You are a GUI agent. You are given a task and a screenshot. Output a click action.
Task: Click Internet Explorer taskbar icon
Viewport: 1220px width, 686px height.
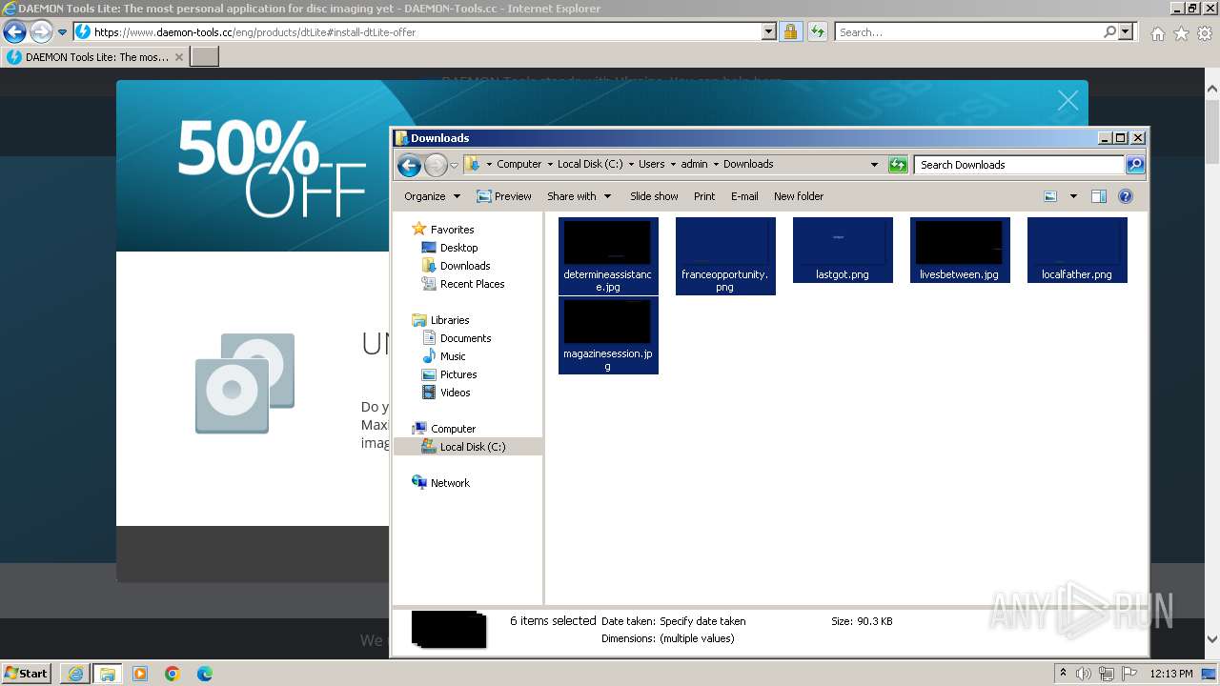pyautogui.click(x=75, y=674)
